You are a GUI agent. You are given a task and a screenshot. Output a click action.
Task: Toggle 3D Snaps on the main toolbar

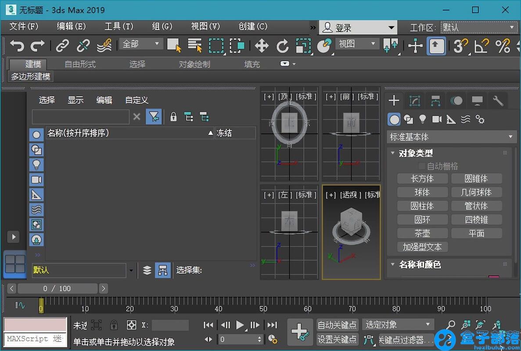coord(460,46)
